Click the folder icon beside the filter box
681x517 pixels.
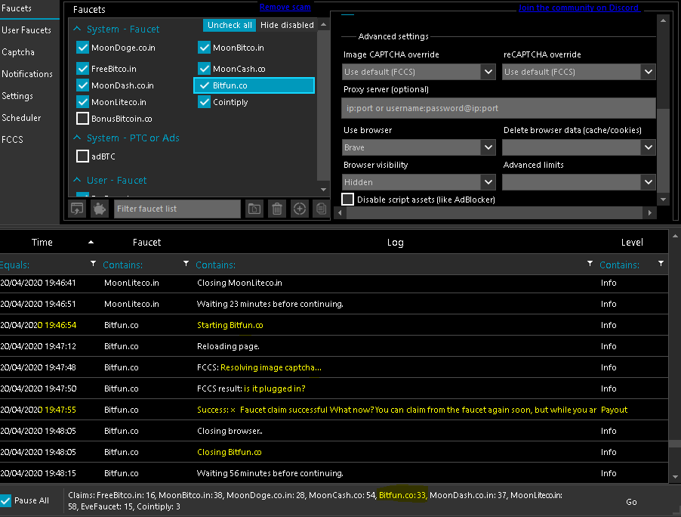(254, 209)
